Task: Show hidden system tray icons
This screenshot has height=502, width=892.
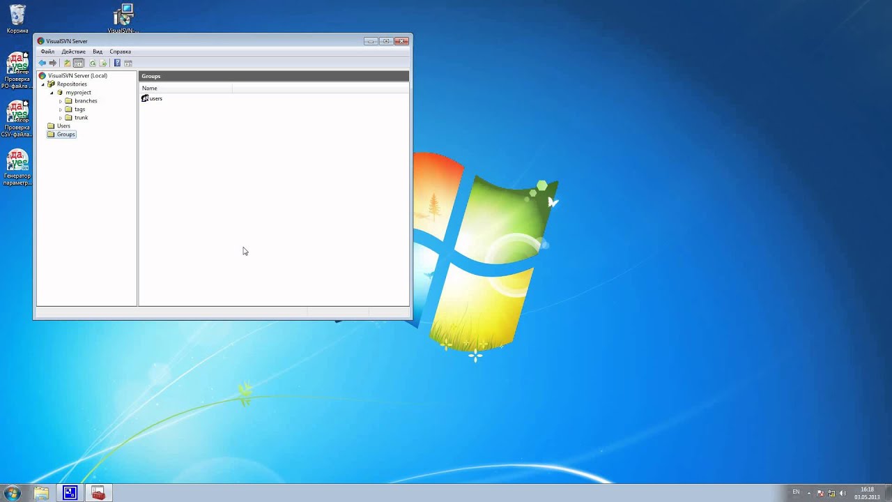Action: [809, 493]
